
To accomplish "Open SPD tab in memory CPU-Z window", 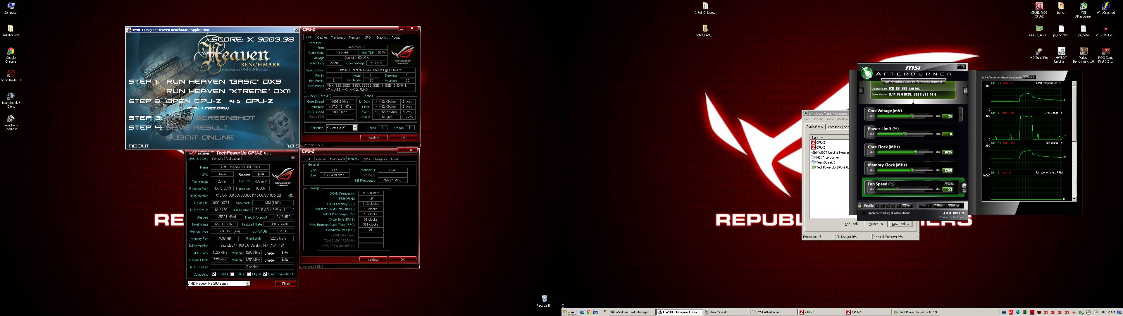I will [x=367, y=159].
